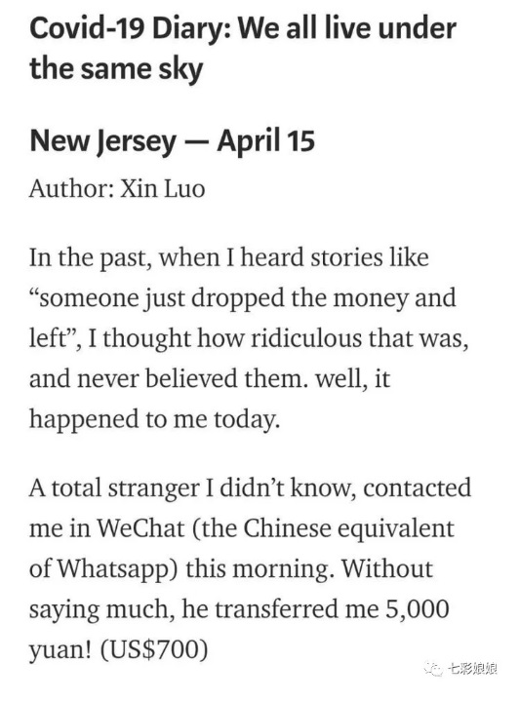Click the words 'the same sky' in title

click(x=116, y=70)
